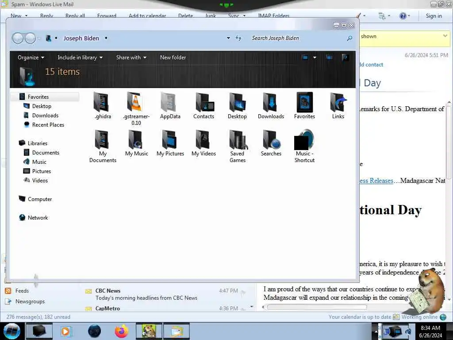Image resolution: width=453 pixels, height=340 pixels.
Task: Open the Downloads folder in file pane
Action: (x=271, y=105)
